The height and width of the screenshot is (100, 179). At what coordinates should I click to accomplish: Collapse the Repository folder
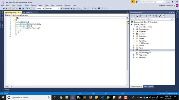point(134,41)
